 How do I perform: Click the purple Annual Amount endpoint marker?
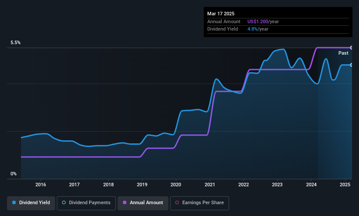pyautogui.click(x=352, y=48)
